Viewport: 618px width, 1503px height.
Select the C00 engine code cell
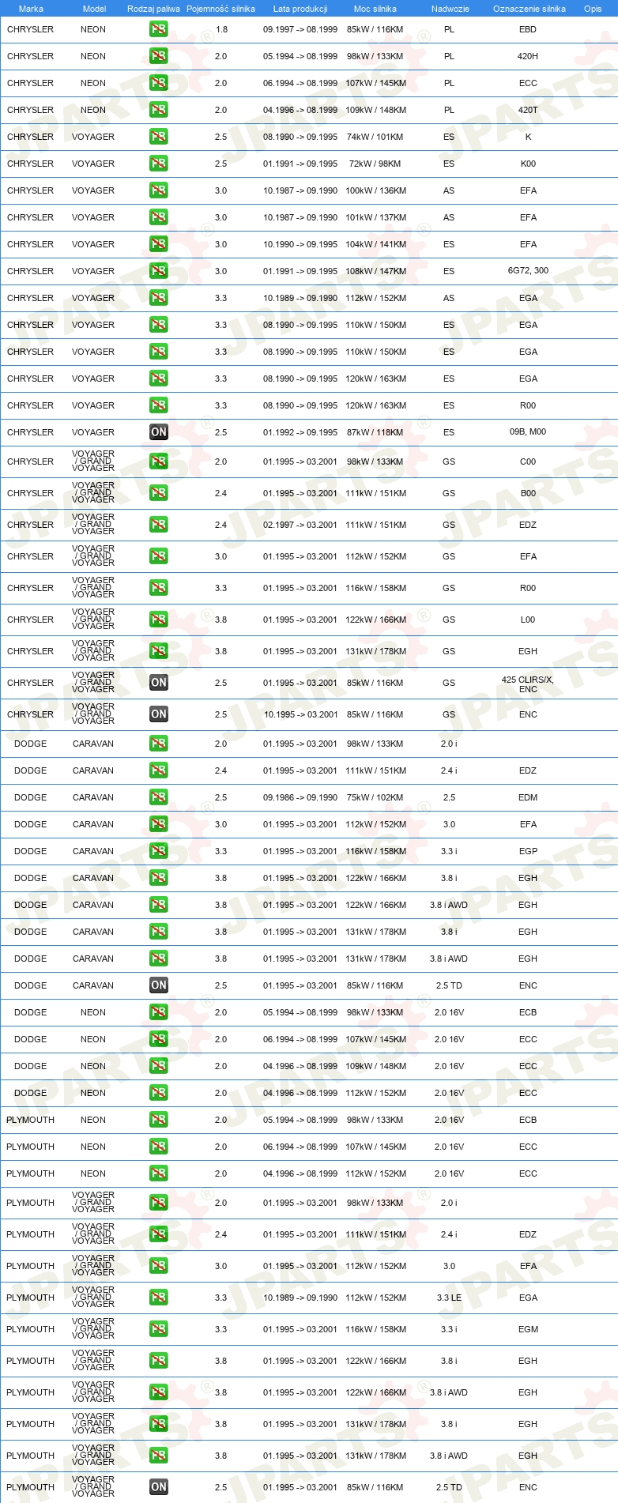528,461
